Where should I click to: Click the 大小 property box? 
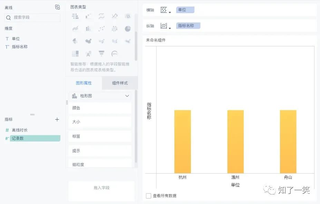pyautogui.click(x=100, y=122)
